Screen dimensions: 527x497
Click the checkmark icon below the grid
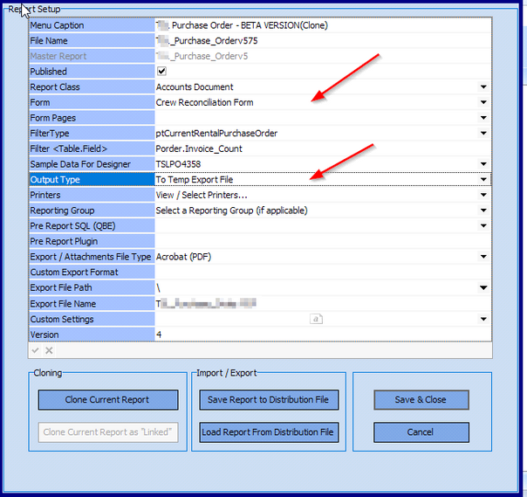pyautogui.click(x=36, y=350)
